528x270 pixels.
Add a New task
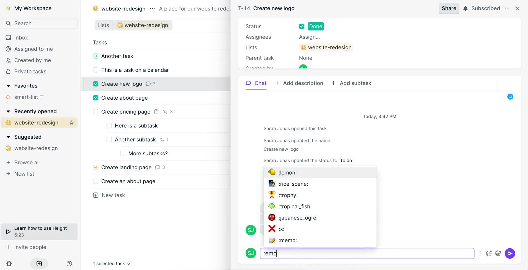tap(109, 195)
